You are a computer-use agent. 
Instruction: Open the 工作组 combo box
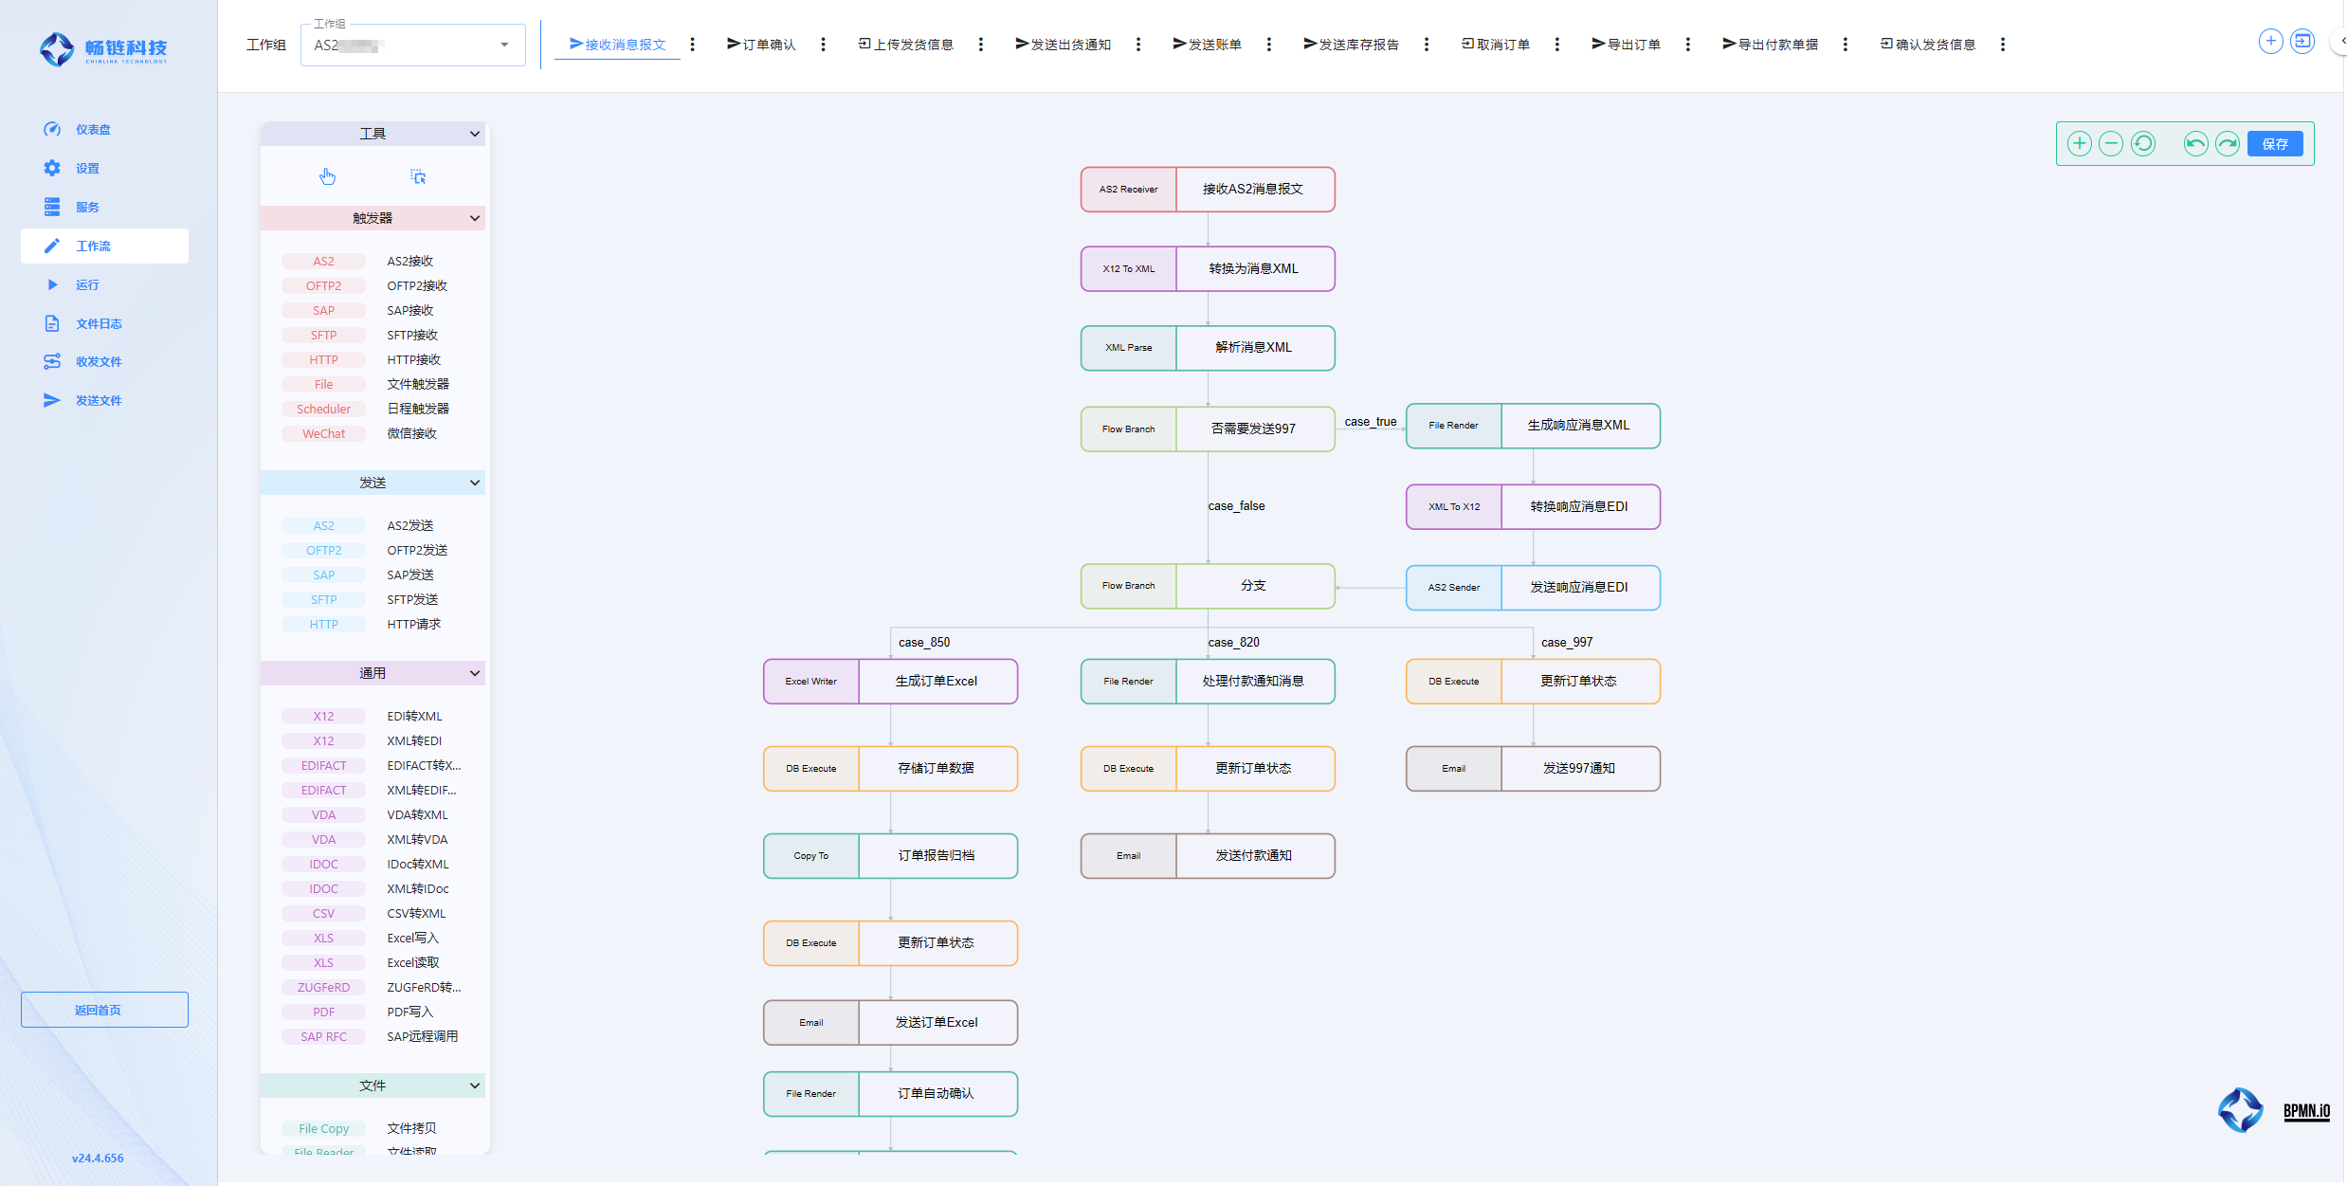tap(412, 46)
